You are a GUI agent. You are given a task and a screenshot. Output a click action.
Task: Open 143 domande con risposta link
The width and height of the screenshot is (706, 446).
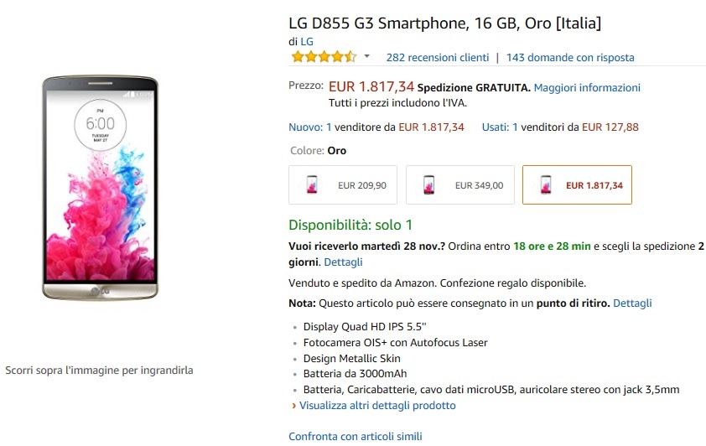point(570,58)
